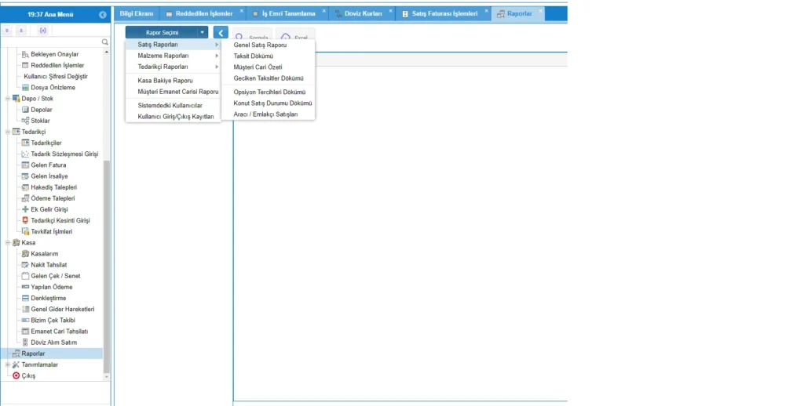The height and width of the screenshot is (406, 804).
Task: Expand the Tanımlamalar tree node
Action: 7,364
